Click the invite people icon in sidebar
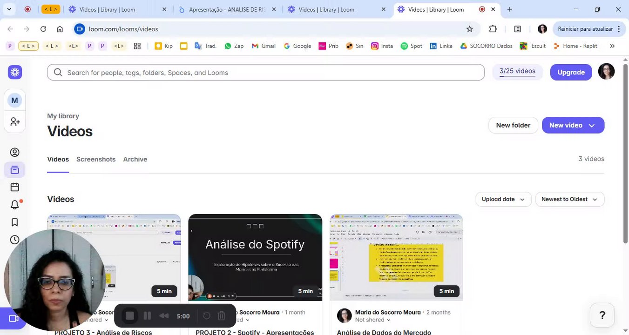The width and height of the screenshot is (629, 335). (x=15, y=122)
